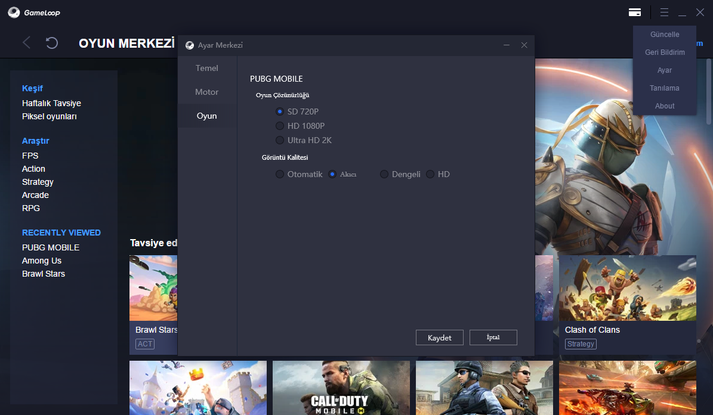Open Ayar from the menu
This screenshot has width=713, height=415.
point(664,70)
